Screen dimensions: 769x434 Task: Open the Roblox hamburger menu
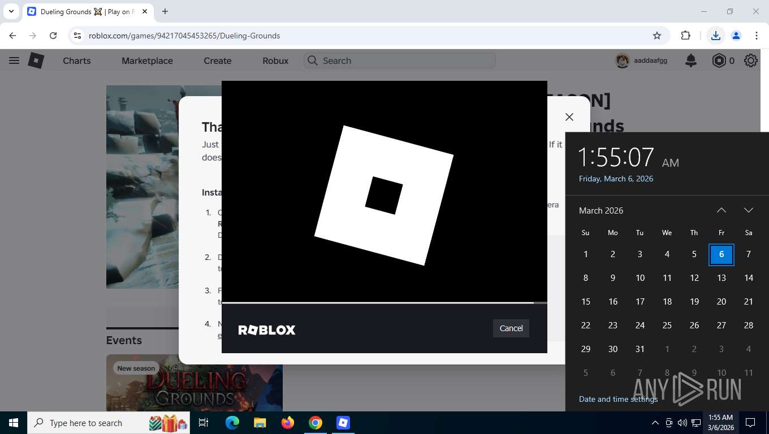pyautogui.click(x=14, y=60)
